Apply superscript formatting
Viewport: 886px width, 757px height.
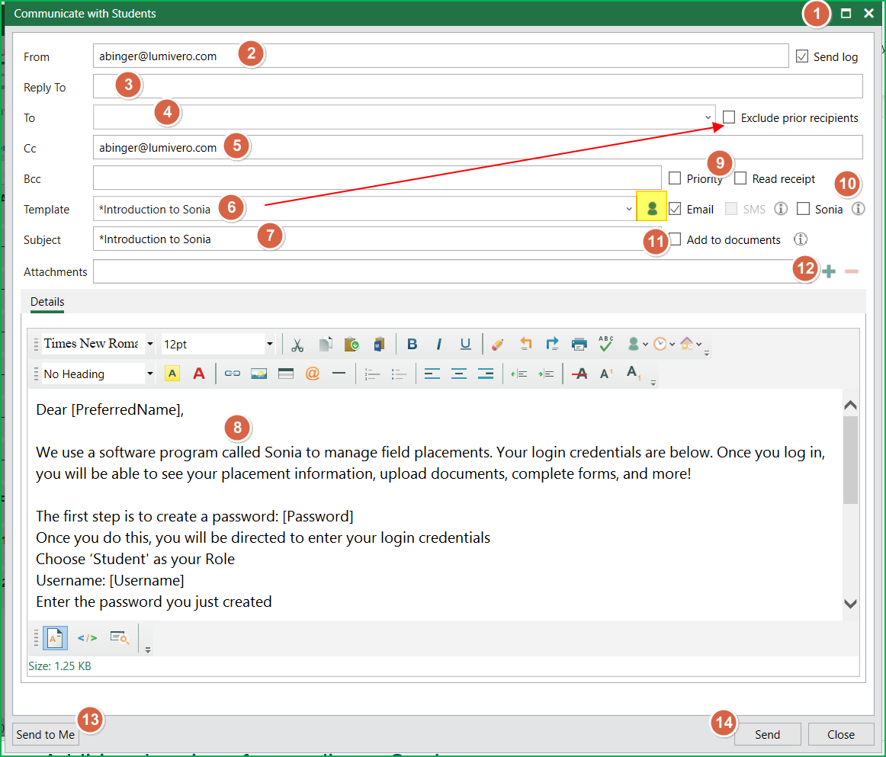pos(606,374)
